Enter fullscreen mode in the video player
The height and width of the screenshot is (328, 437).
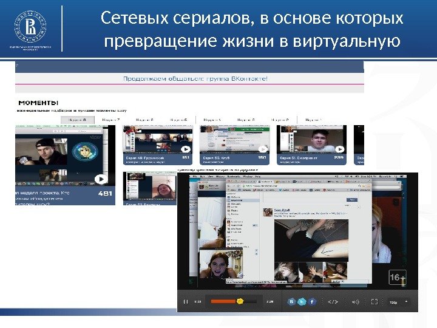pos(374,302)
